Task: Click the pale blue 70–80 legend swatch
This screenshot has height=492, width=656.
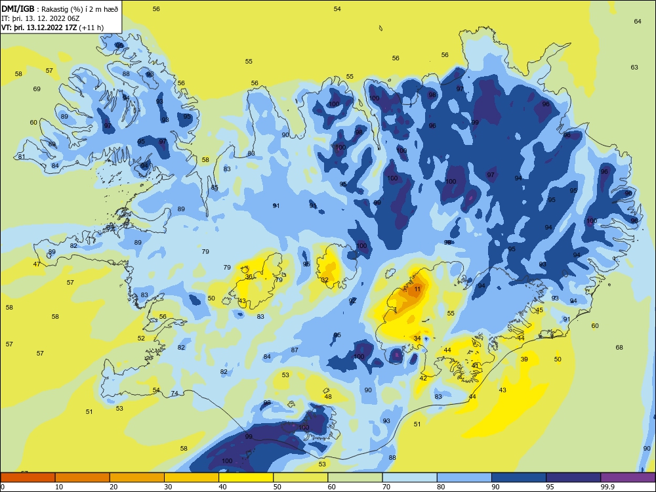Action: (x=409, y=478)
